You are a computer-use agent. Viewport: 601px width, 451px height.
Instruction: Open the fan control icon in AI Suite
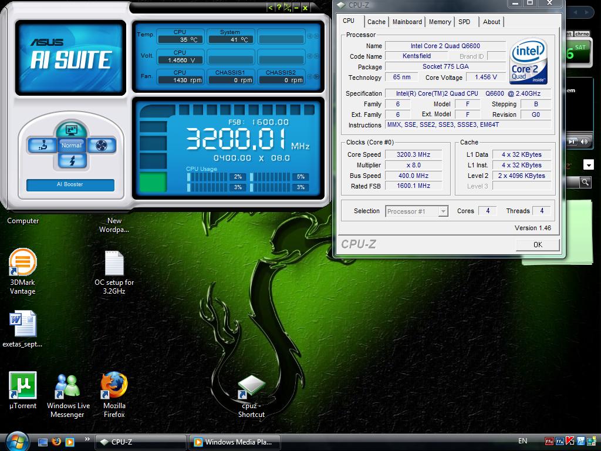point(102,146)
